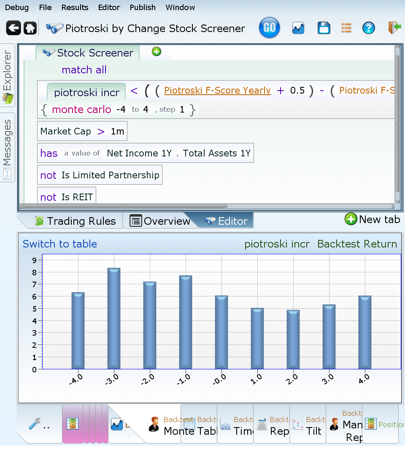The height and width of the screenshot is (460, 405).
Task: Add a rule with the green plus next to Stock Screener
Action: pyautogui.click(x=157, y=52)
